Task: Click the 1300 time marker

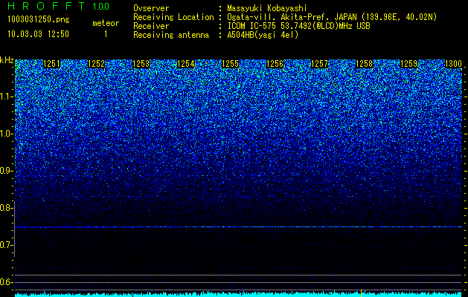Action: coord(453,64)
